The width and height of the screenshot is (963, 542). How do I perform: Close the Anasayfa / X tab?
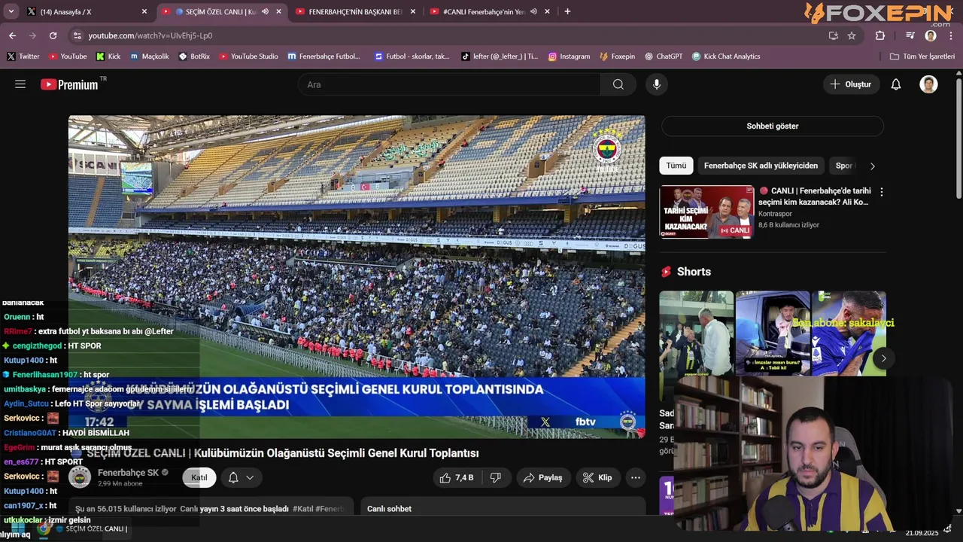coord(144,11)
